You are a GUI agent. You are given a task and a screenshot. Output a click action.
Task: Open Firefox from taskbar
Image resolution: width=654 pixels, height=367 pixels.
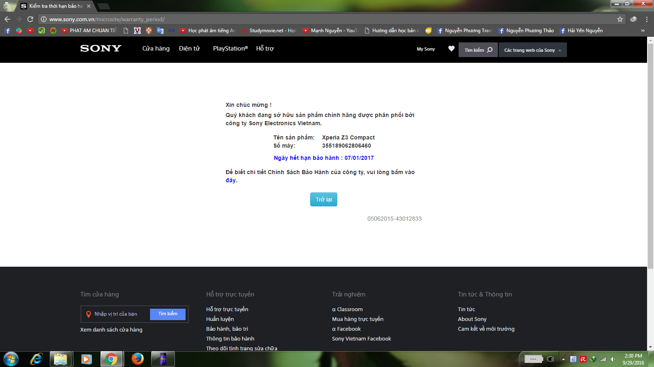pyautogui.click(x=138, y=359)
